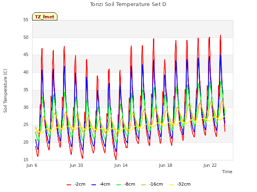257x192 pixels.
Task: Click the 15 y-axis label
Action: click(x=26, y=160)
